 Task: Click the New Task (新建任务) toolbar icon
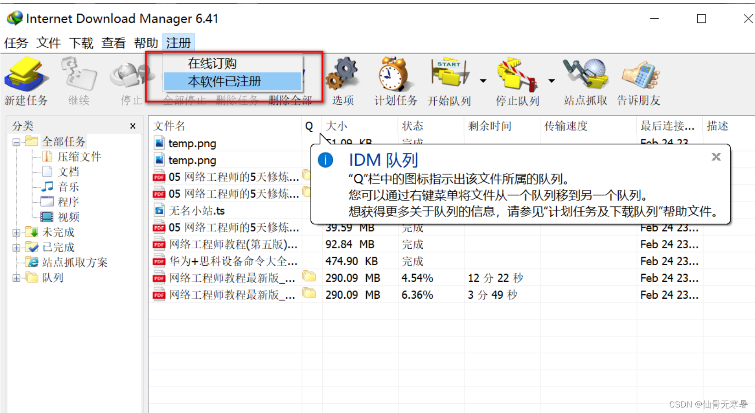pos(26,74)
